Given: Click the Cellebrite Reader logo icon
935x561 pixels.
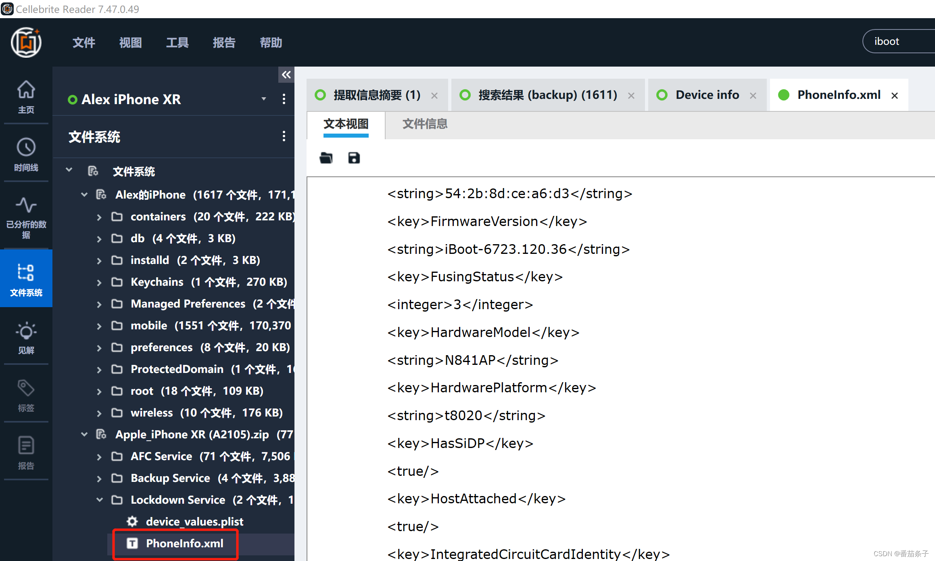Looking at the screenshot, I should 26,42.
